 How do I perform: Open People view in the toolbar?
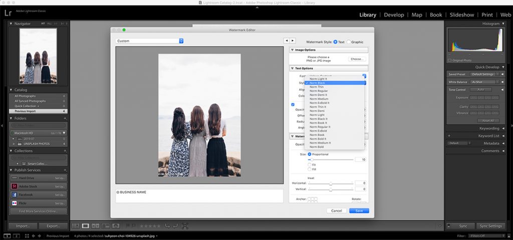coord(116,226)
